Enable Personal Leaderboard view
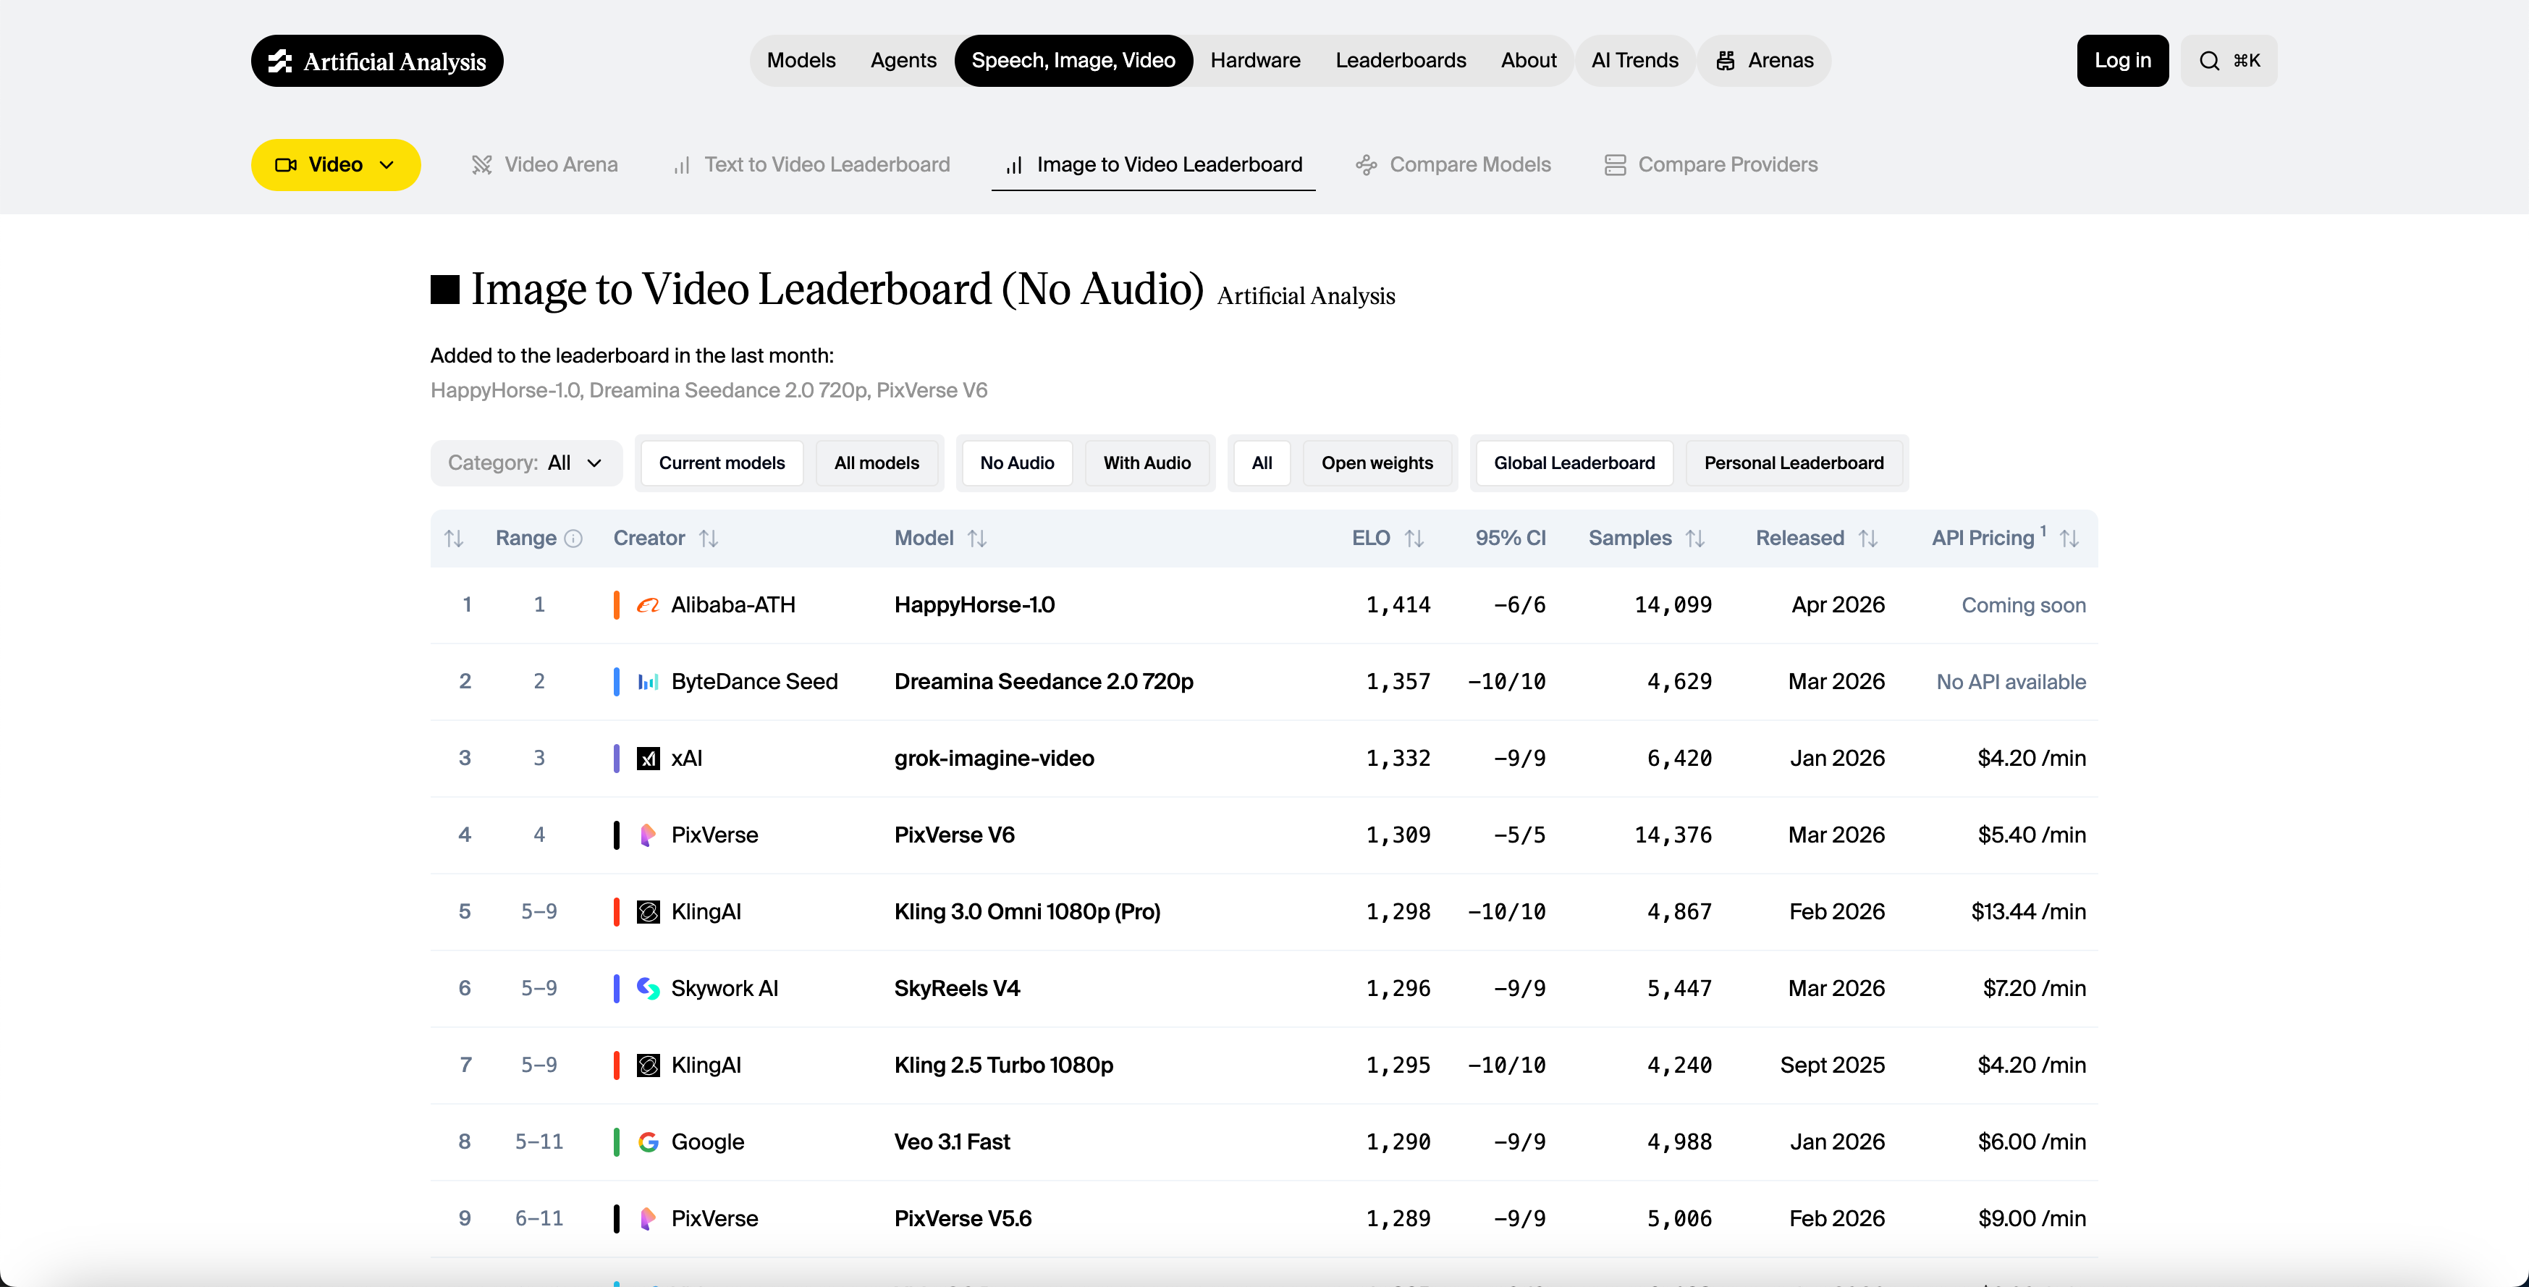Image resolution: width=2529 pixels, height=1287 pixels. pos(1794,463)
